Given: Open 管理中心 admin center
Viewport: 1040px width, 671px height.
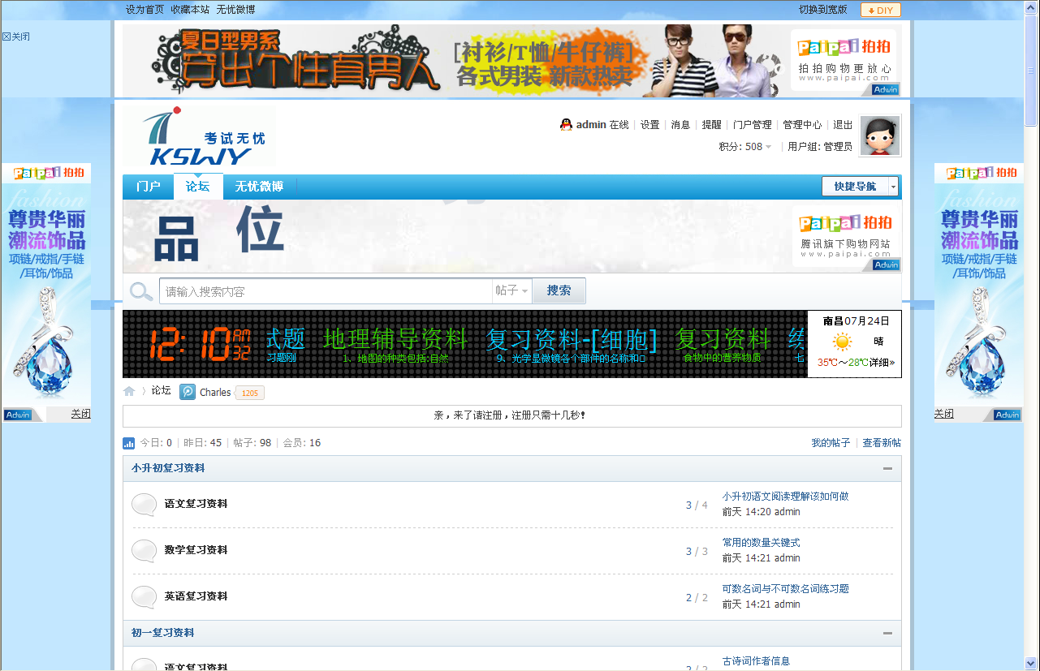Looking at the screenshot, I should pyautogui.click(x=802, y=125).
